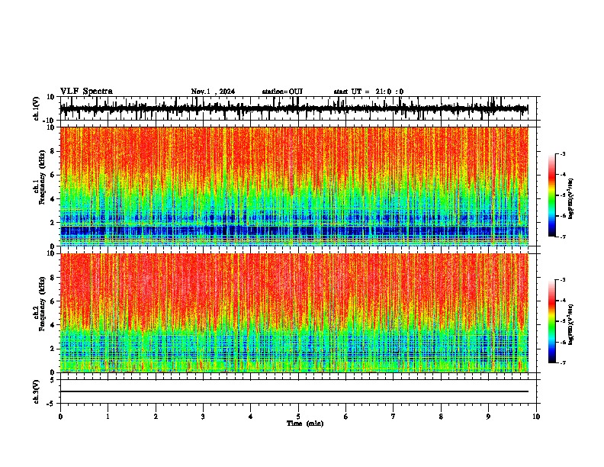Click the "VLF Spectra" title text

pos(86,92)
